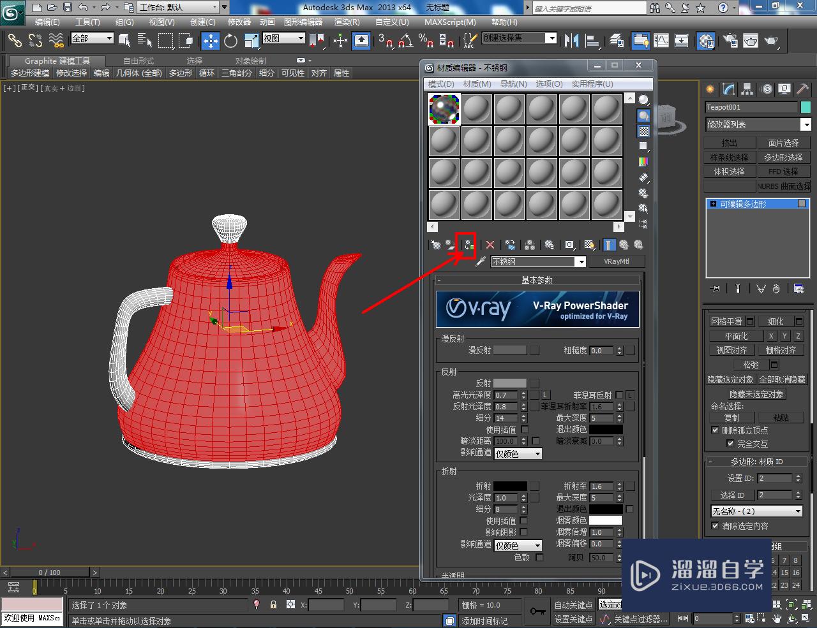The height and width of the screenshot is (628, 817).
Task: Open 材质(M) menu in material editor
Action: click(x=477, y=84)
